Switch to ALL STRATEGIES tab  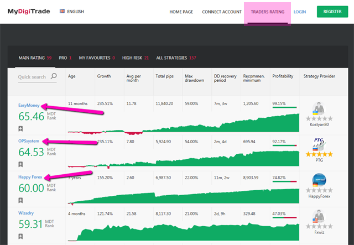click(x=176, y=58)
